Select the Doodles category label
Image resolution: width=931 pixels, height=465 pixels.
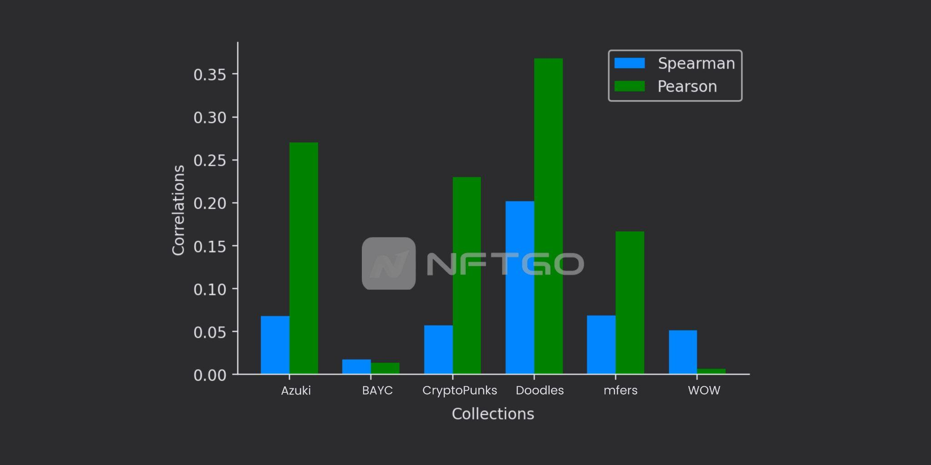point(540,390)
